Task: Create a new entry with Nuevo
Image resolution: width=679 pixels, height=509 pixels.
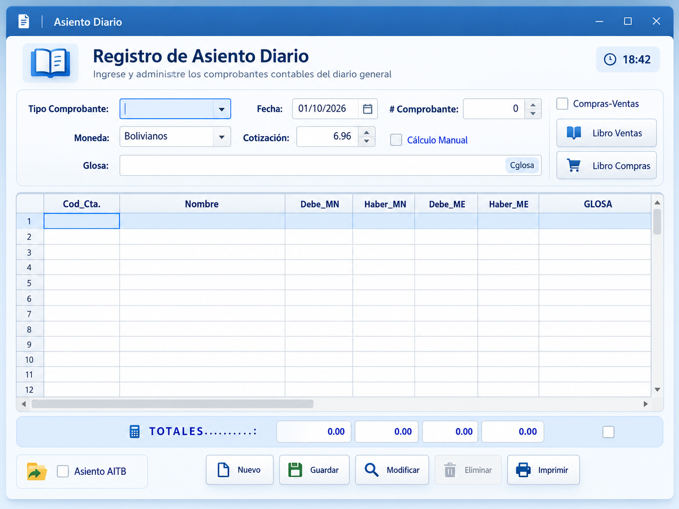Action: 240,470
